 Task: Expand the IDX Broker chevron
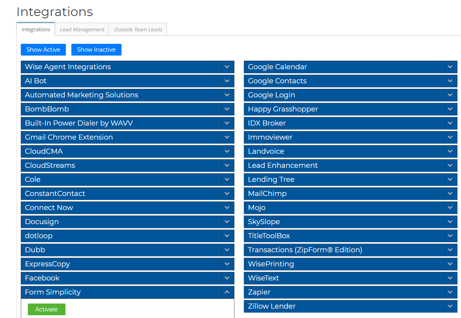point(450,123)
